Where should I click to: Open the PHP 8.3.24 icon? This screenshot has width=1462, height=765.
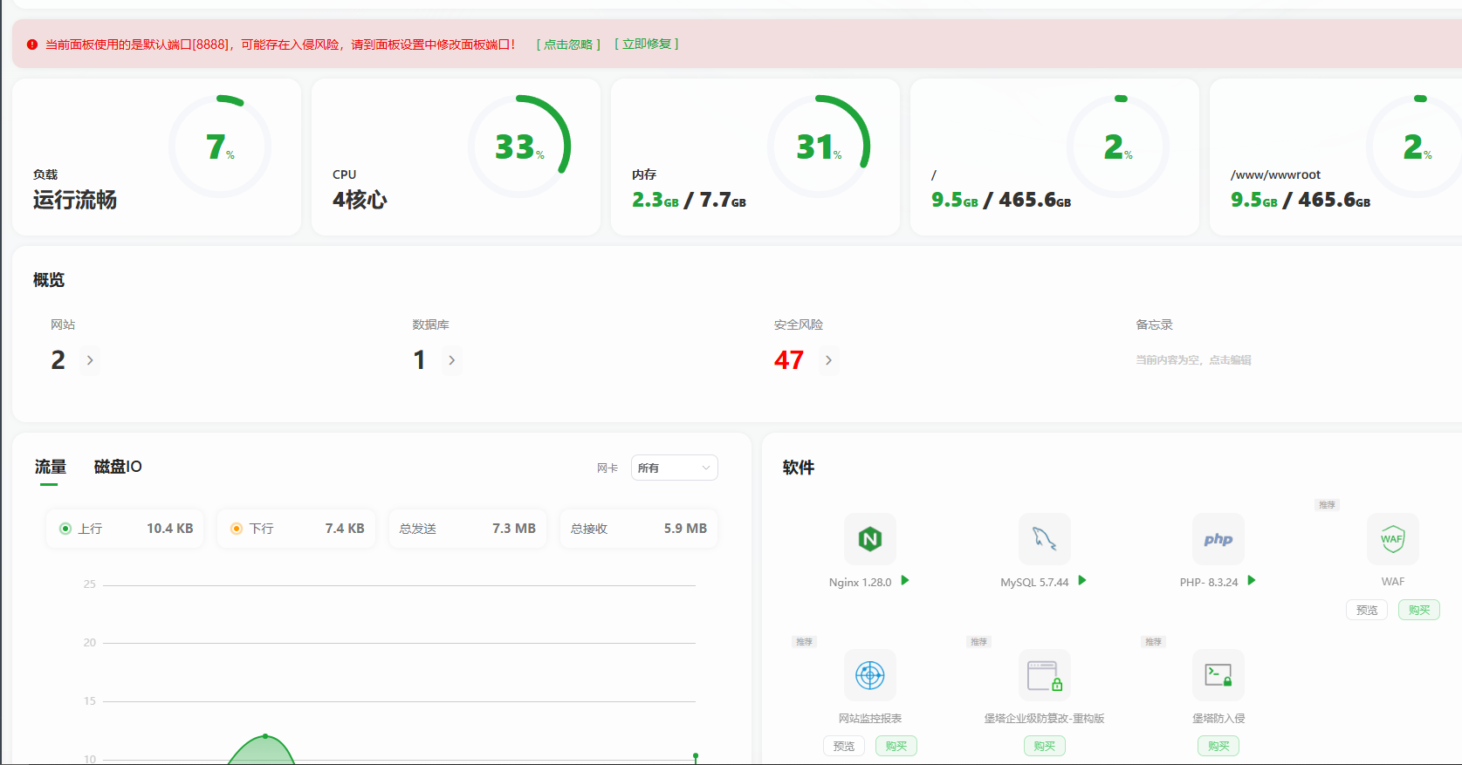click(1218, 539)
